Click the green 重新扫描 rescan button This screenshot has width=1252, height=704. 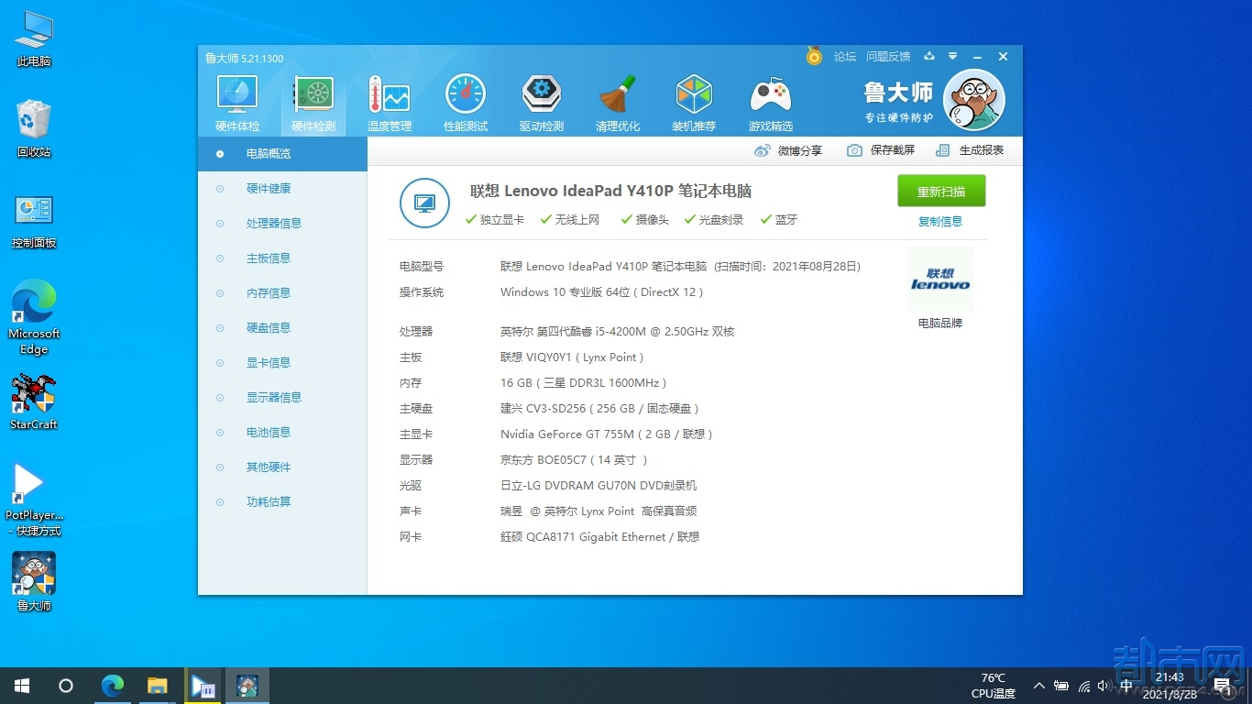[941, 192]
